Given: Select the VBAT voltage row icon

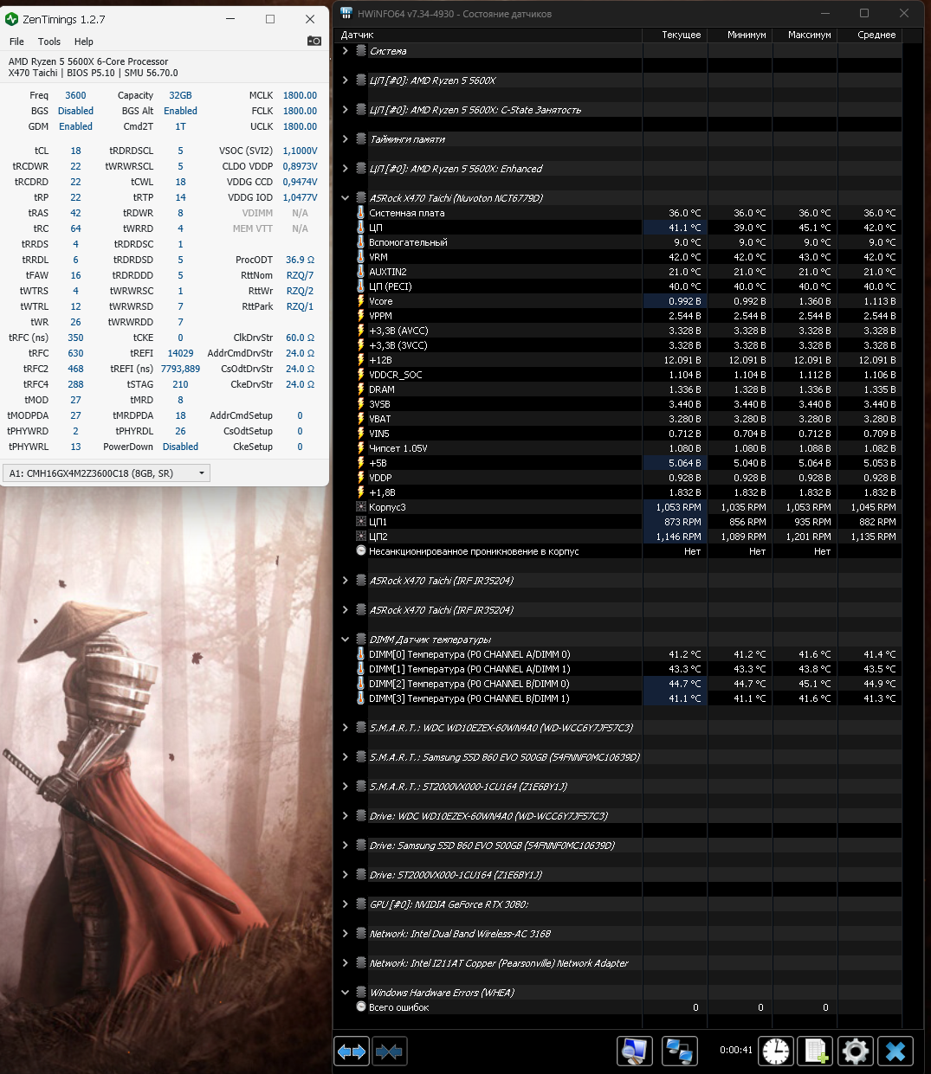Looking at the screenshot, I should coord(361,419).
